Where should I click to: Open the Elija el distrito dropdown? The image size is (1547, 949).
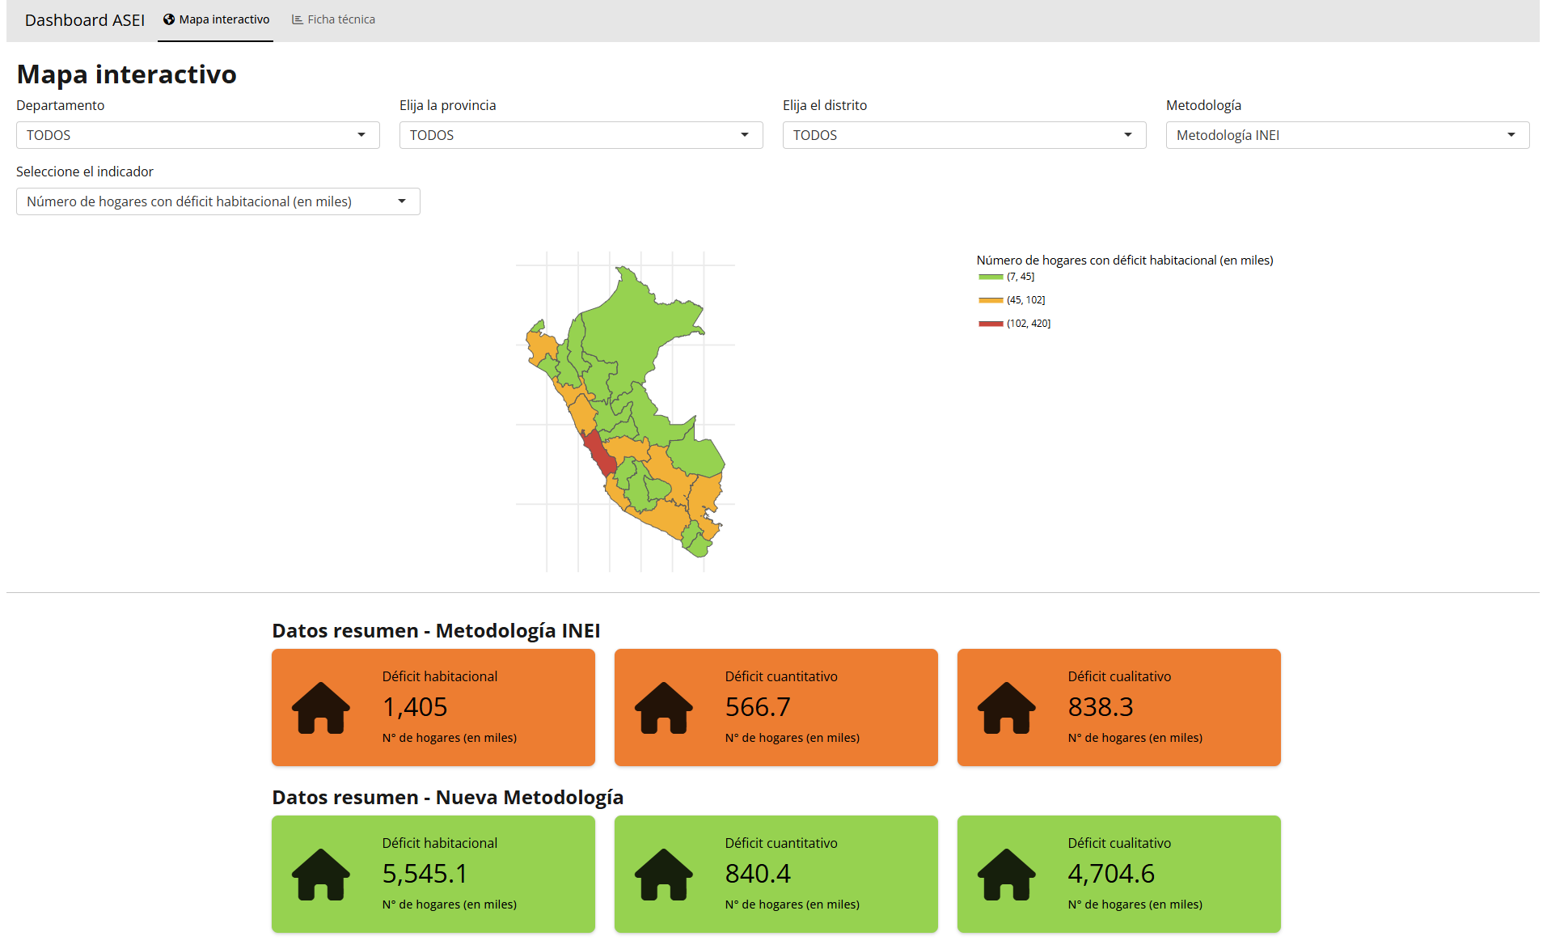(963, 134)
